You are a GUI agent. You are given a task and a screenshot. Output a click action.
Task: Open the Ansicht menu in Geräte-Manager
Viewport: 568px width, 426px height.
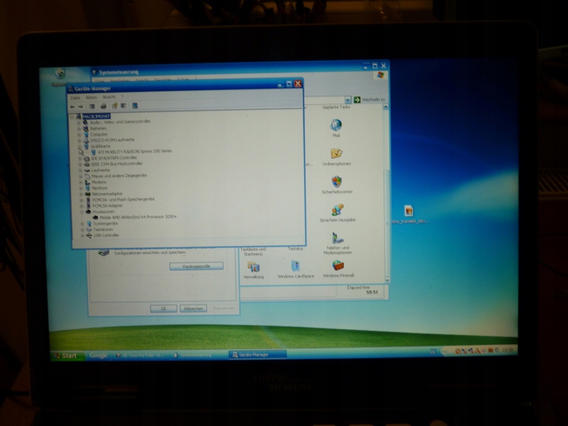pyautogui.click(x=109, y=97)
